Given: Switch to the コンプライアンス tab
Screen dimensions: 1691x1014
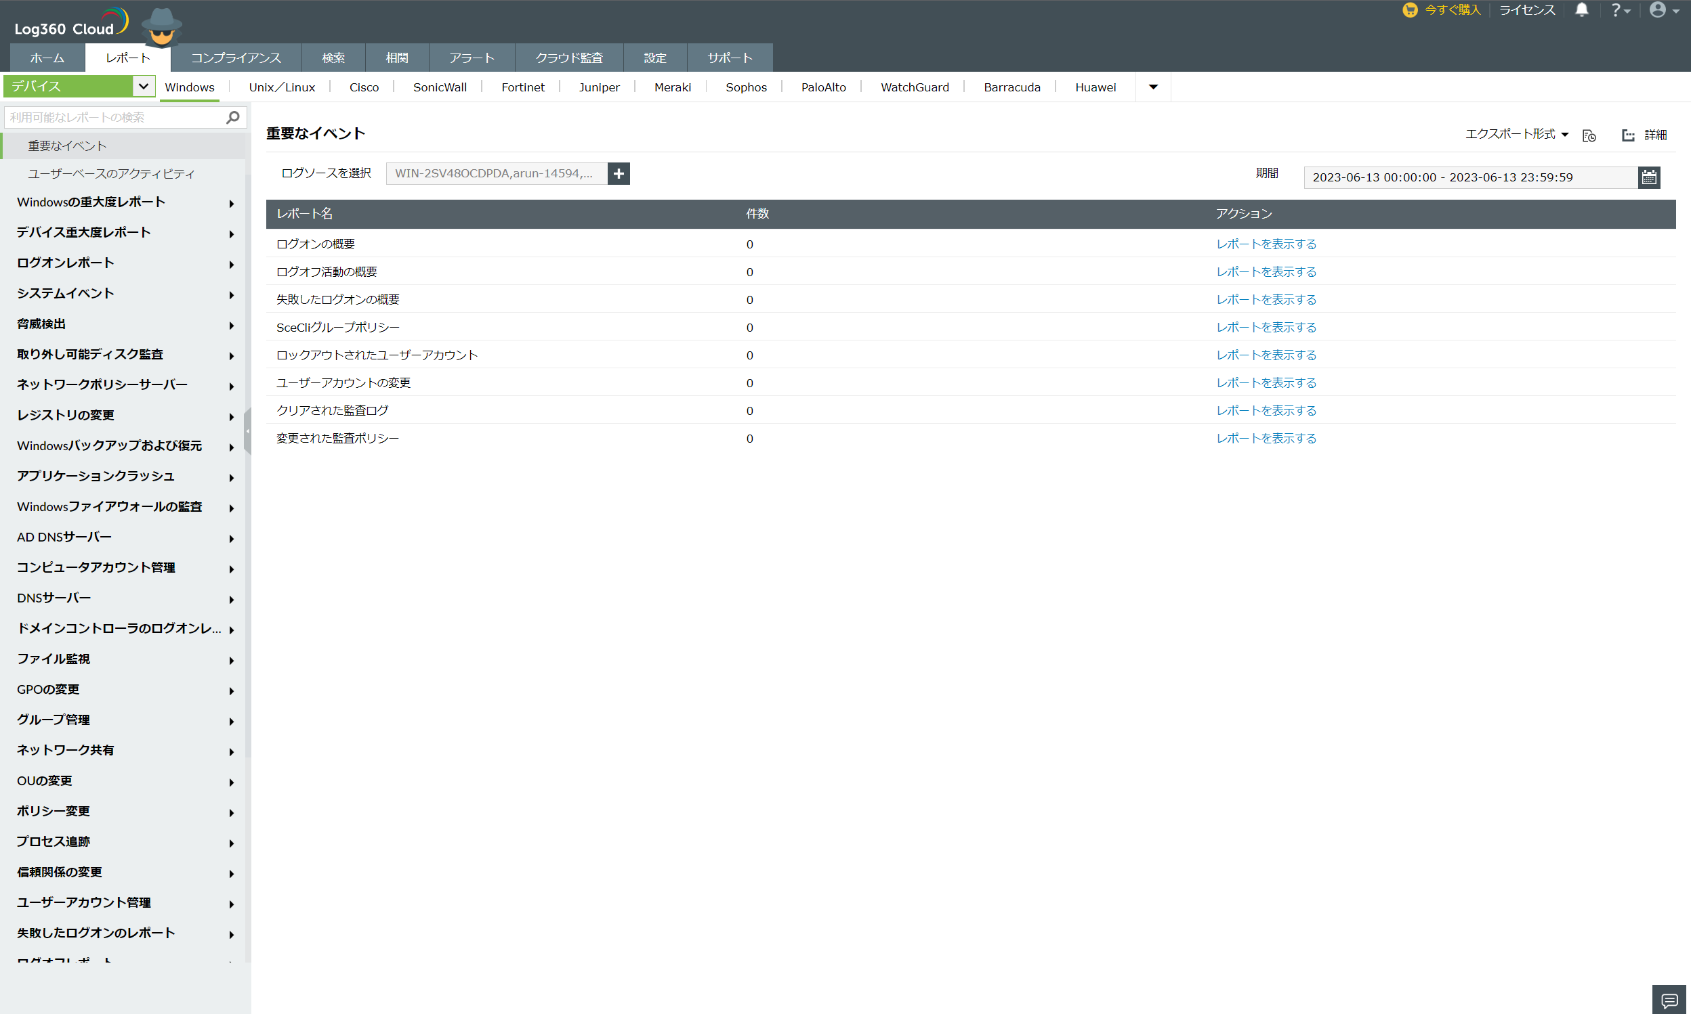Looking at the screenshot, I should tap(236, 58).
